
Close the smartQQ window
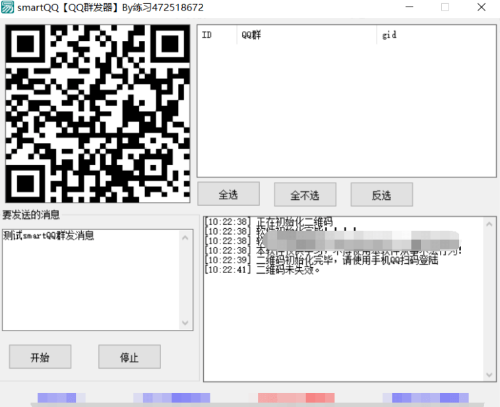482,7
